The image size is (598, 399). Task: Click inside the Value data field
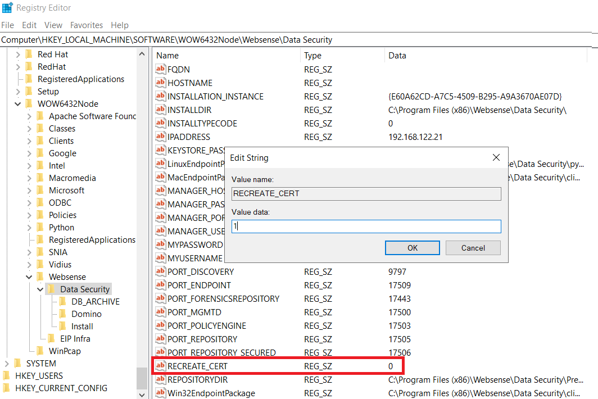coord(365,226)
